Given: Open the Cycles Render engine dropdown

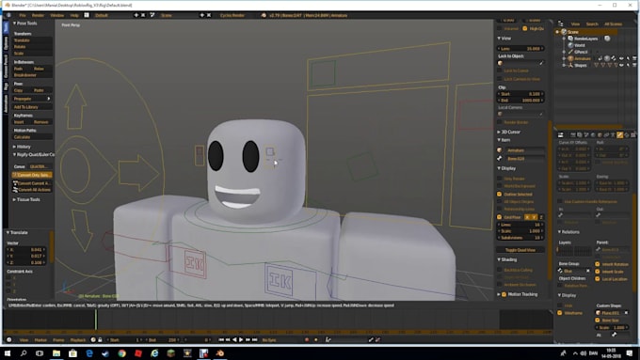Looking at the screenshot, I should (x=236, y=15).
